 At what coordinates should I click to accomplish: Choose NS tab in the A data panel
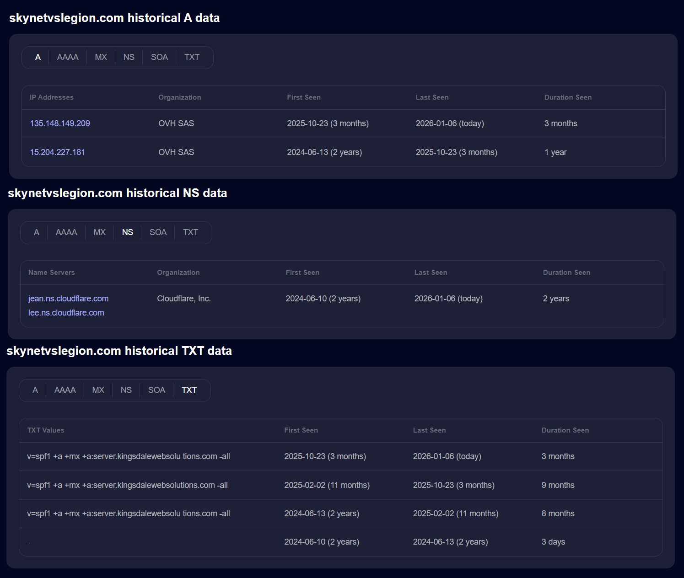pyautogui.click(x=129, y=57)
